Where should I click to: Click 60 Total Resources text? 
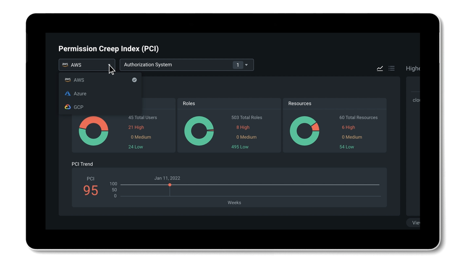(358, 117)
